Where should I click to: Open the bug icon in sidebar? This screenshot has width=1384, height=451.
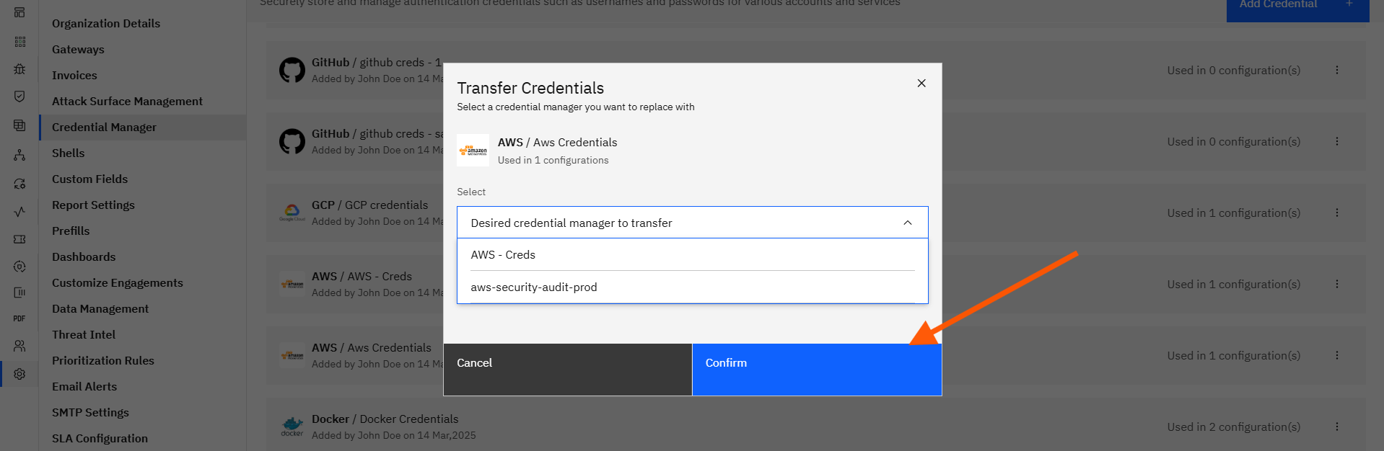pos(19,69)
